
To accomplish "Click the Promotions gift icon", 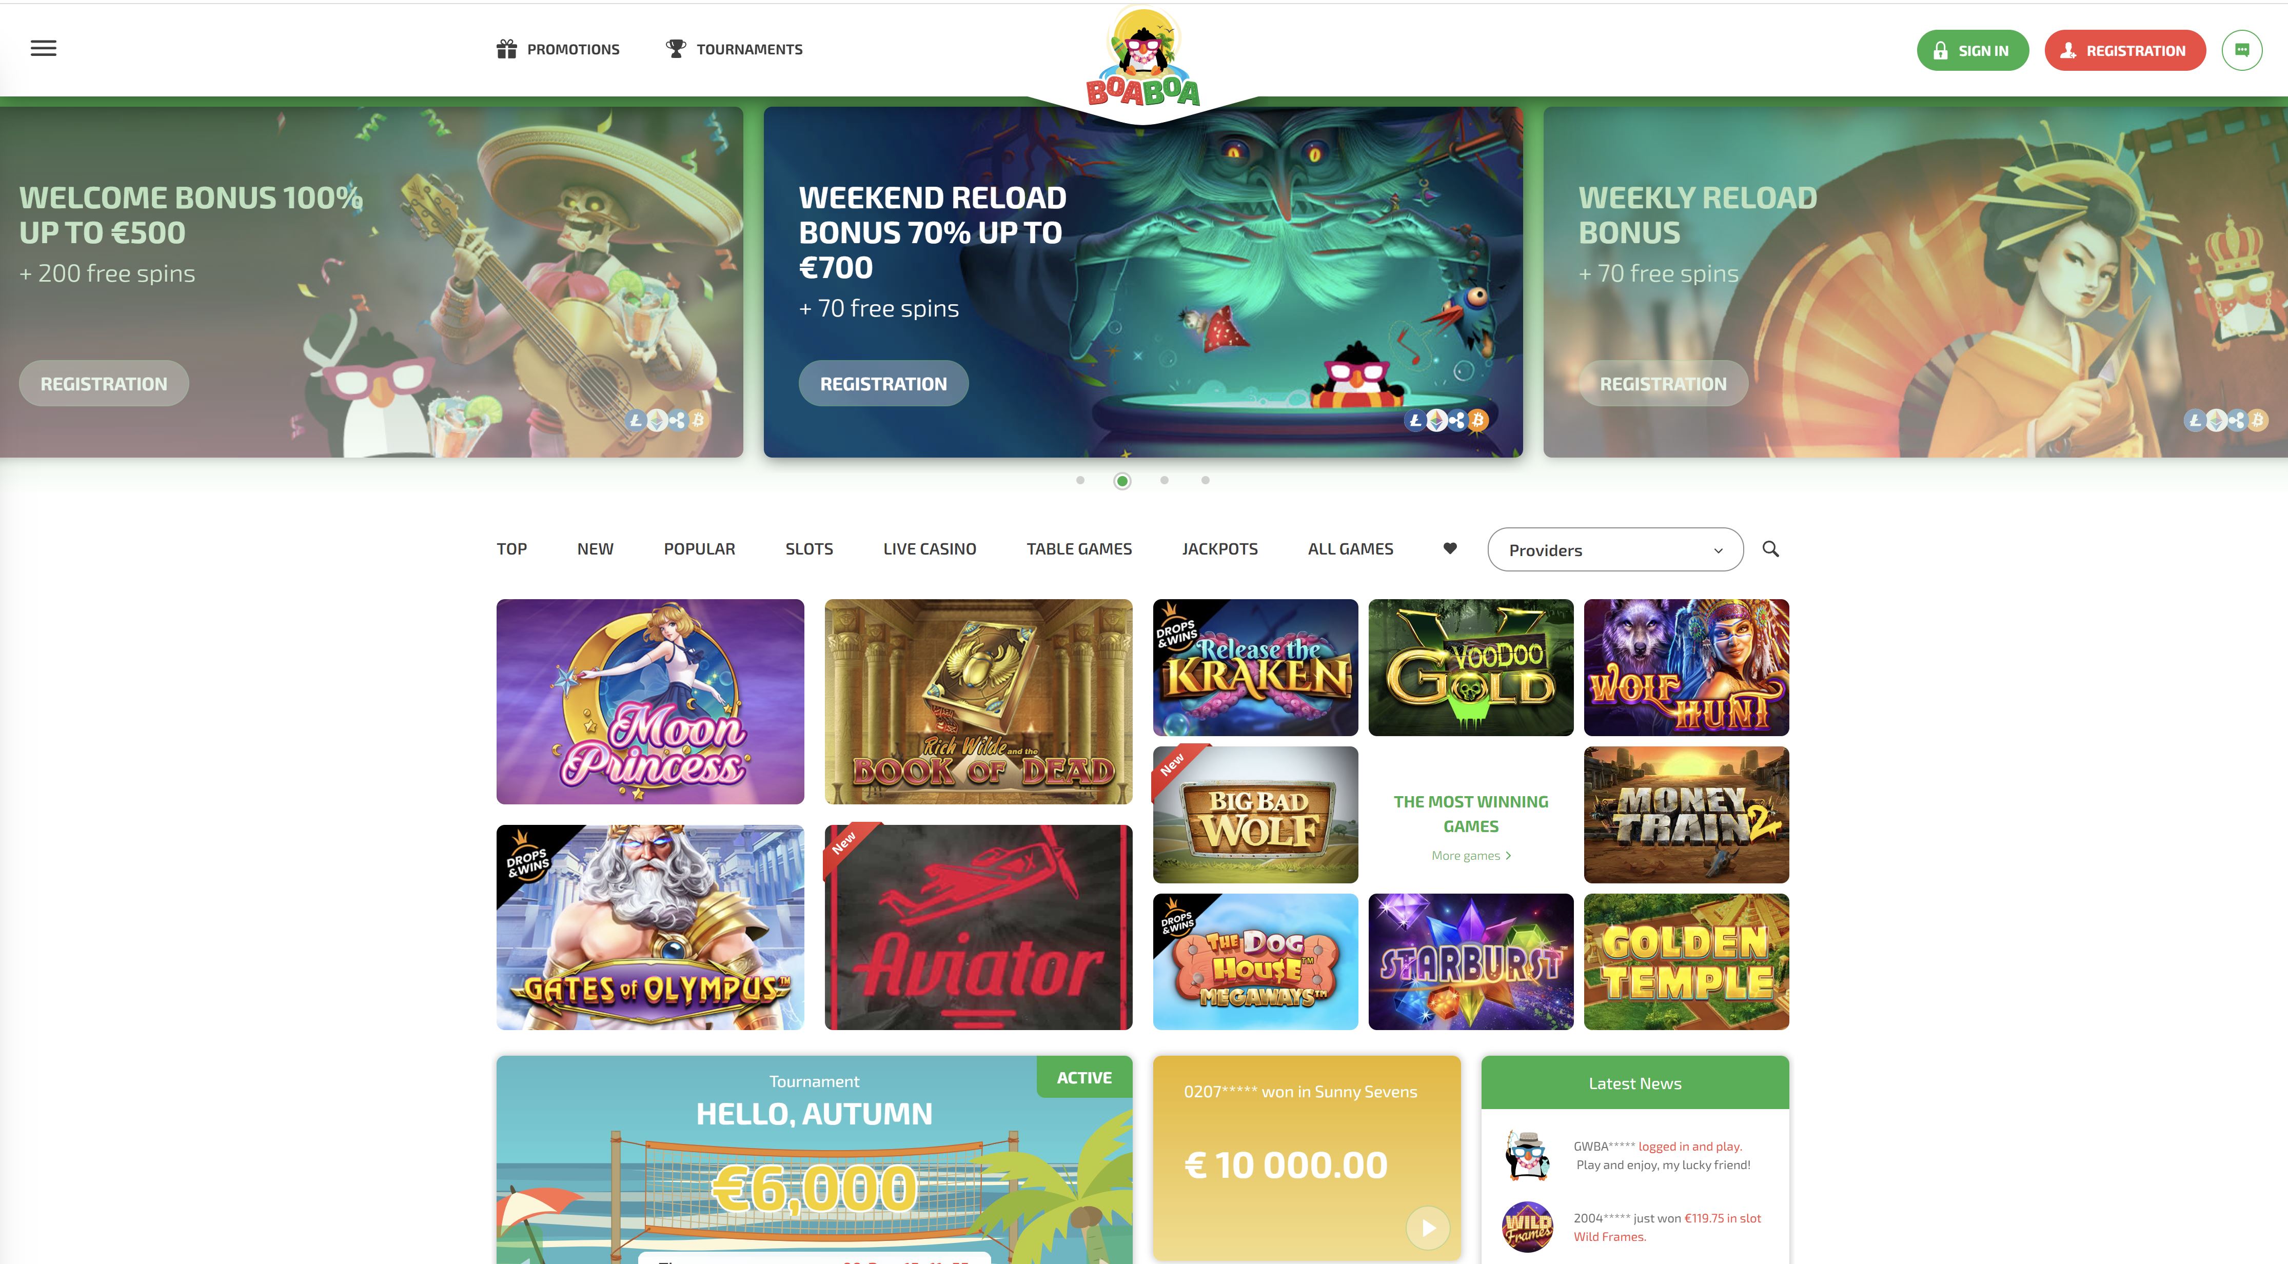I will (506, 49).
